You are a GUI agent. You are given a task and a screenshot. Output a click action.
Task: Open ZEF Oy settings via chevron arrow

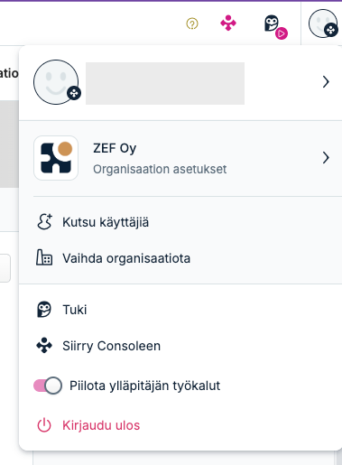(326, 157)
